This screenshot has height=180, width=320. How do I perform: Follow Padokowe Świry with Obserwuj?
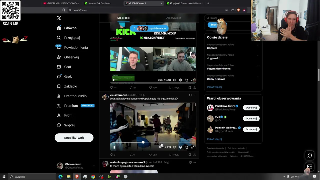tap(251, 108)
